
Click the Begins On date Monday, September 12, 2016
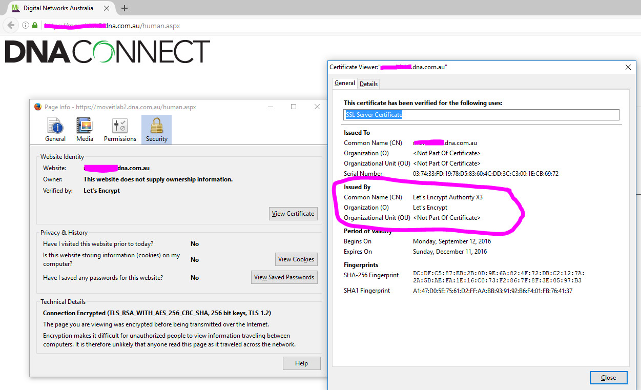(x=452, y=241)
